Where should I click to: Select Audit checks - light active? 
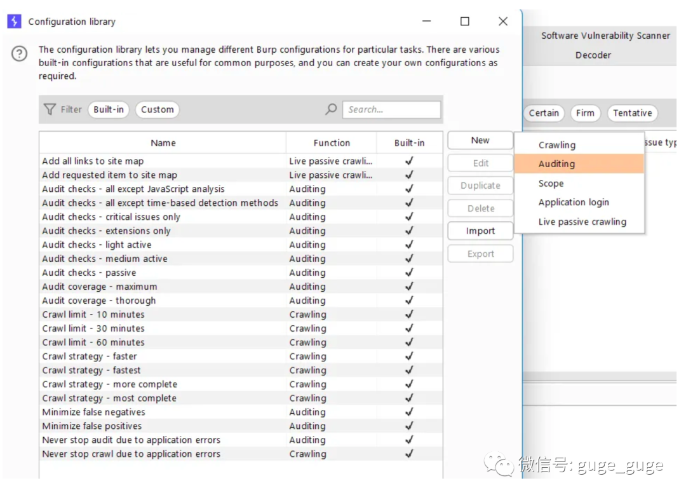[241, 245]
